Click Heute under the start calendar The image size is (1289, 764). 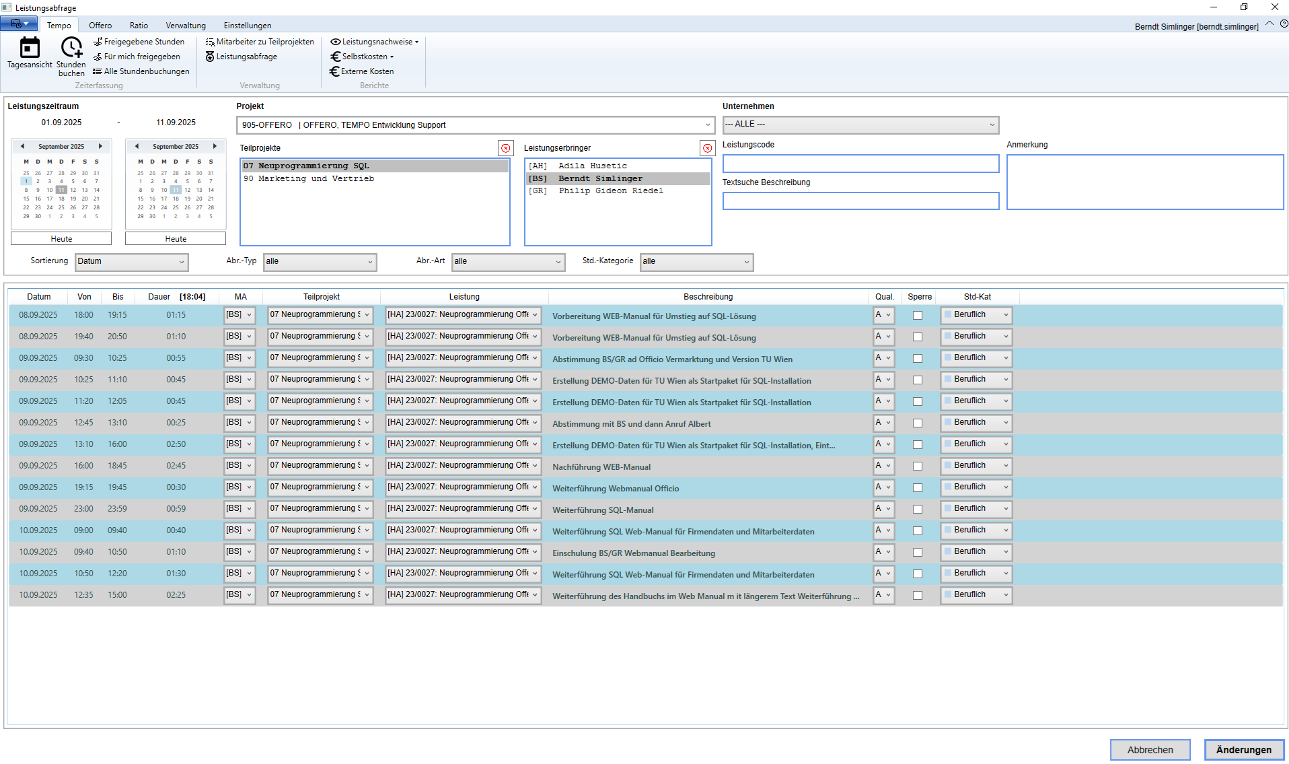point(61,239)
